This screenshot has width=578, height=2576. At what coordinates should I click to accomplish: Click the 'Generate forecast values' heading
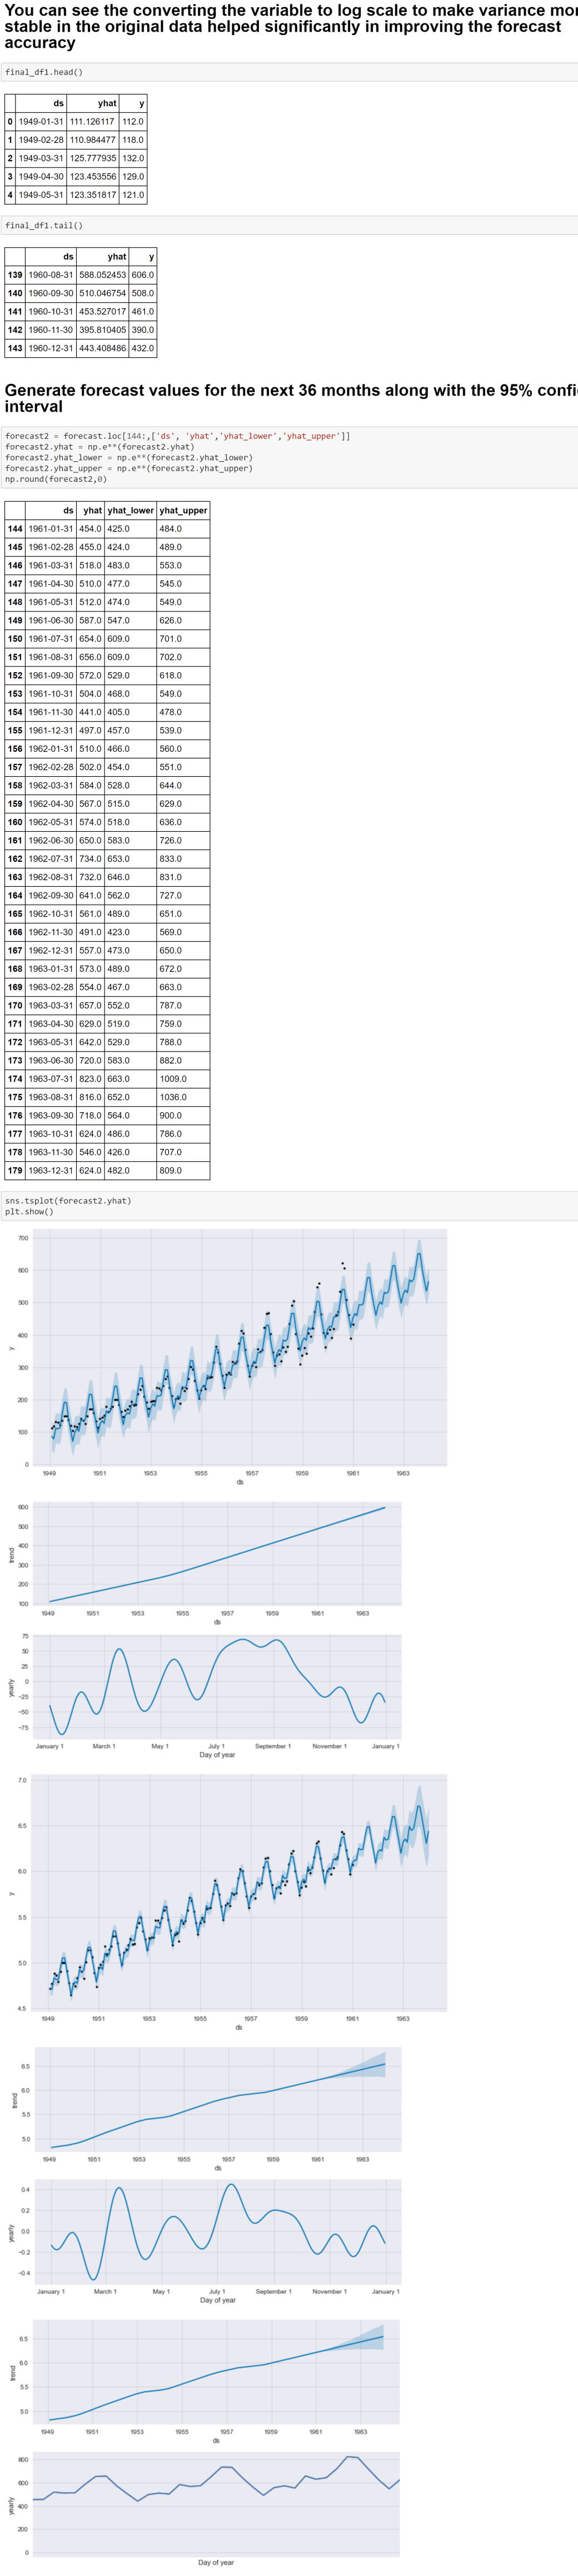click(291, 398)
